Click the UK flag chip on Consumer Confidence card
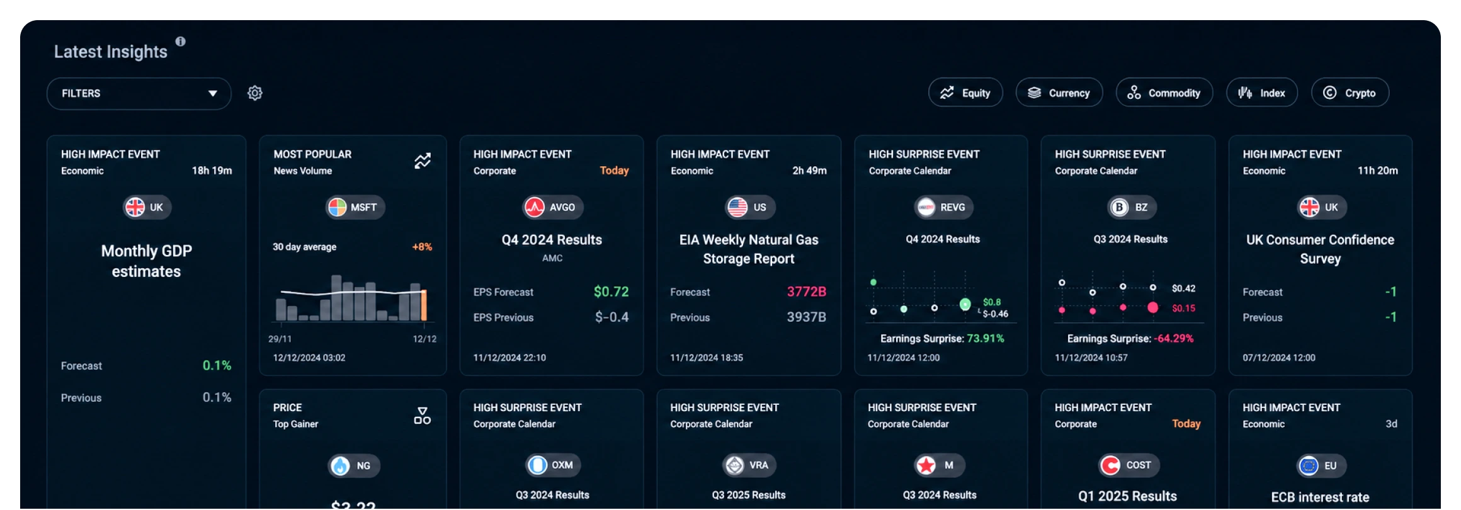The width and height of the screenshot is (1461, 510). tap(1321, 207)
